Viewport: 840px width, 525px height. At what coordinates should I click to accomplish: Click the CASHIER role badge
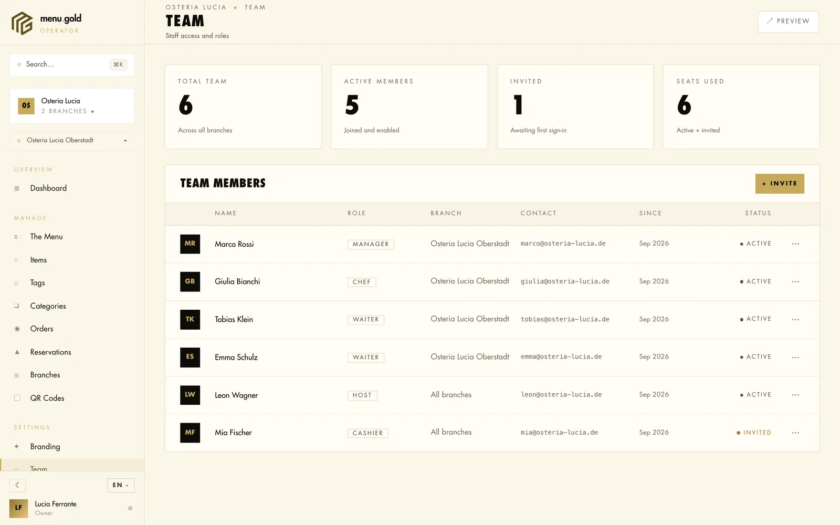coord(367,433)
